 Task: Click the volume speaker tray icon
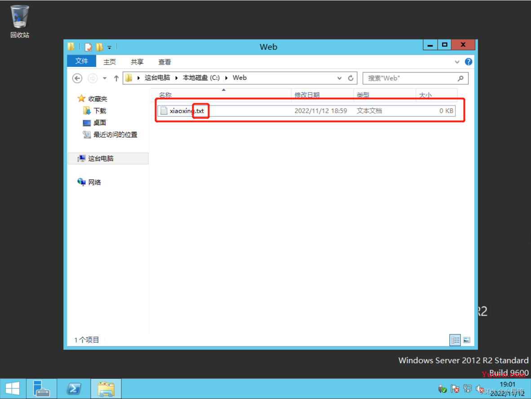click(479, 389)
